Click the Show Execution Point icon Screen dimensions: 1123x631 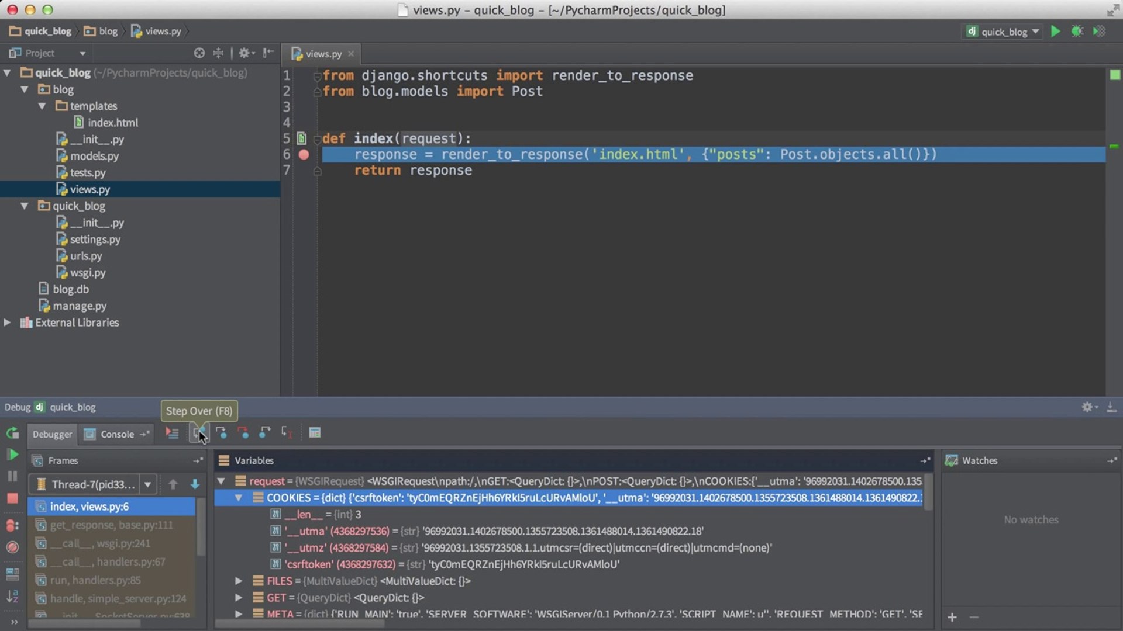click(x=172, y=433)
